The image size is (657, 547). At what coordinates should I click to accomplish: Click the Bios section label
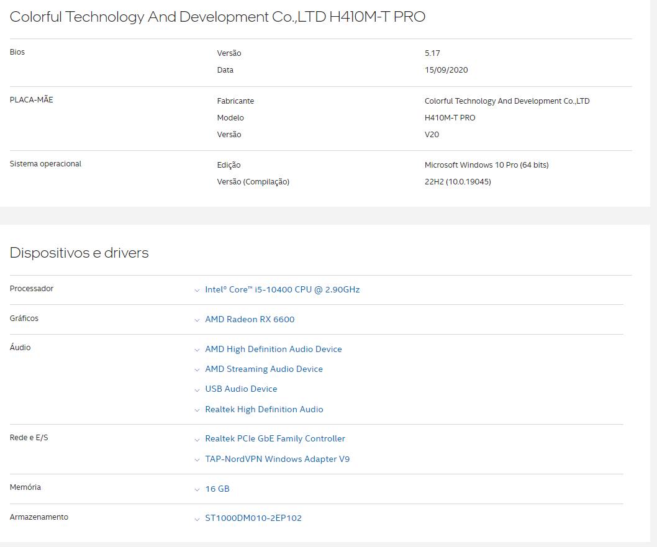(x=17, y=52)
